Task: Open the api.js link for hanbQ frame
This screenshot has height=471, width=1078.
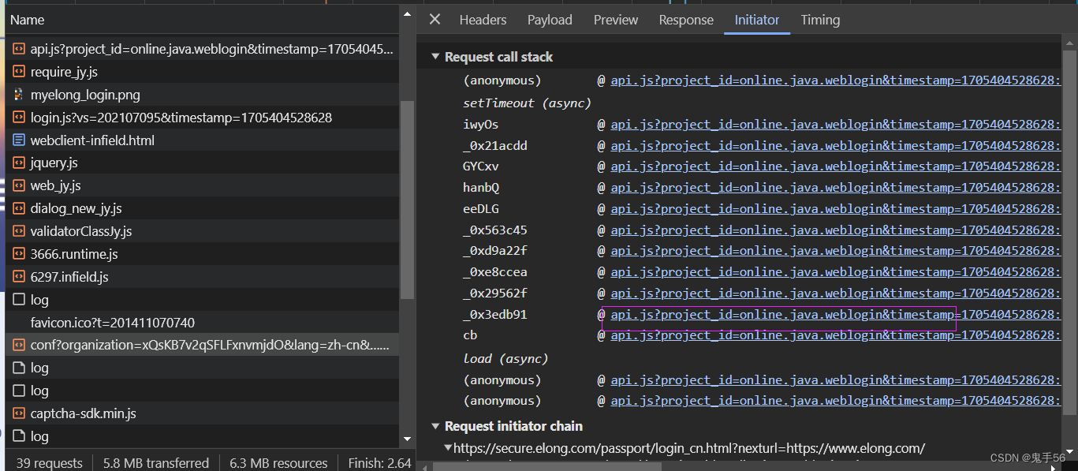Action: [x=836, y=188]
